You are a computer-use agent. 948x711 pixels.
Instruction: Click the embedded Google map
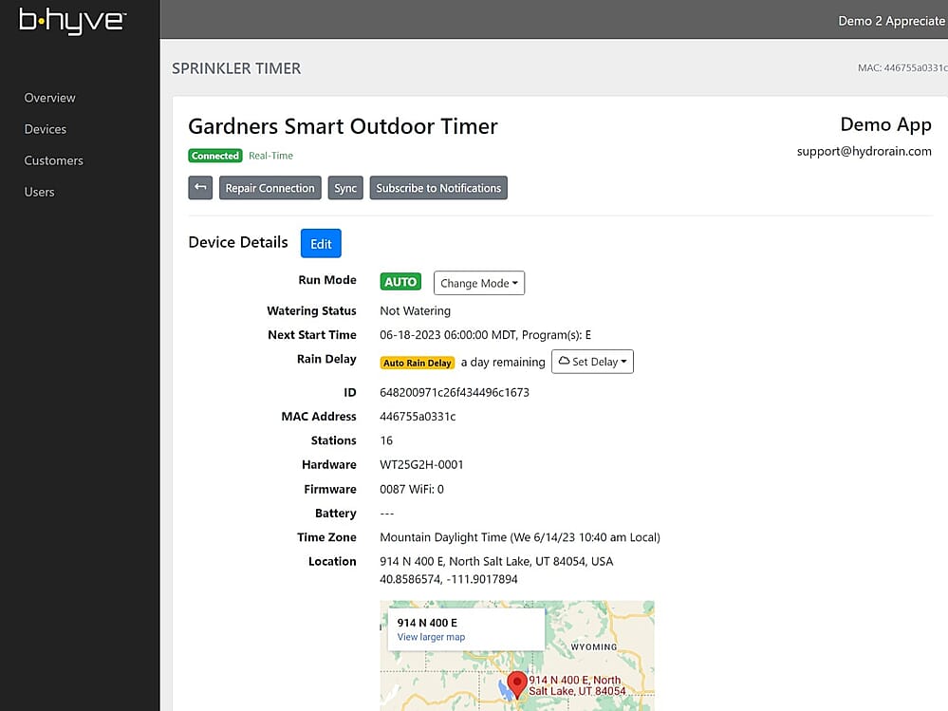coord(517,655)
